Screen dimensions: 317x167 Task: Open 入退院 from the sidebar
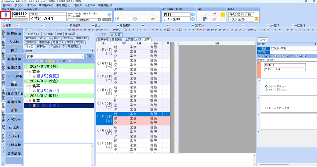(x=14, y=41)
